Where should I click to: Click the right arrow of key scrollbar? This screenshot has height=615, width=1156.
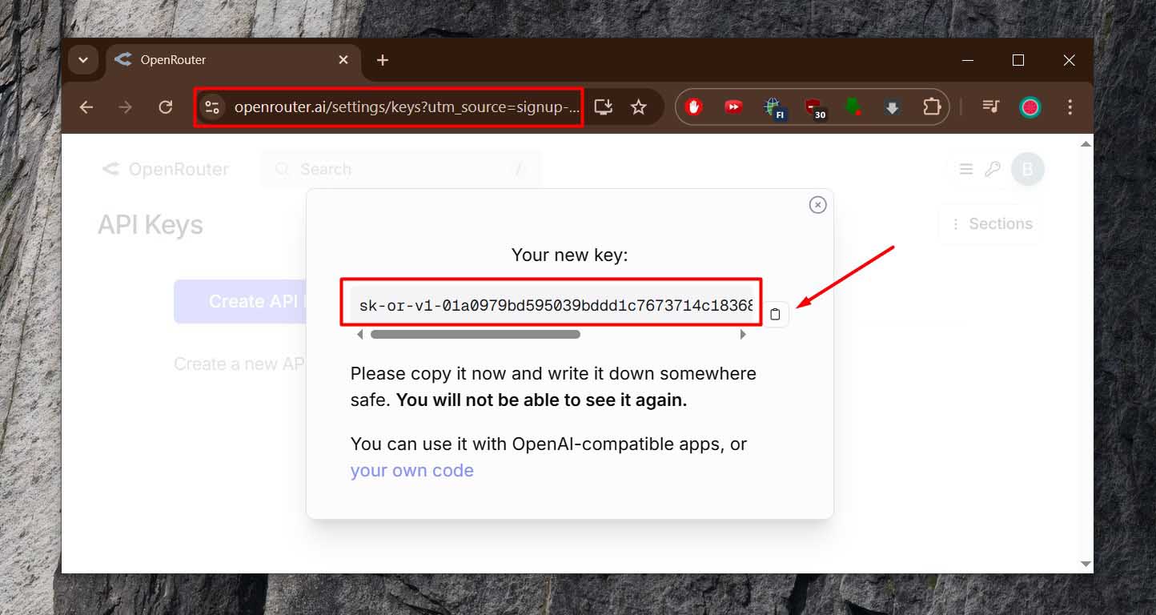click(743, 335)
